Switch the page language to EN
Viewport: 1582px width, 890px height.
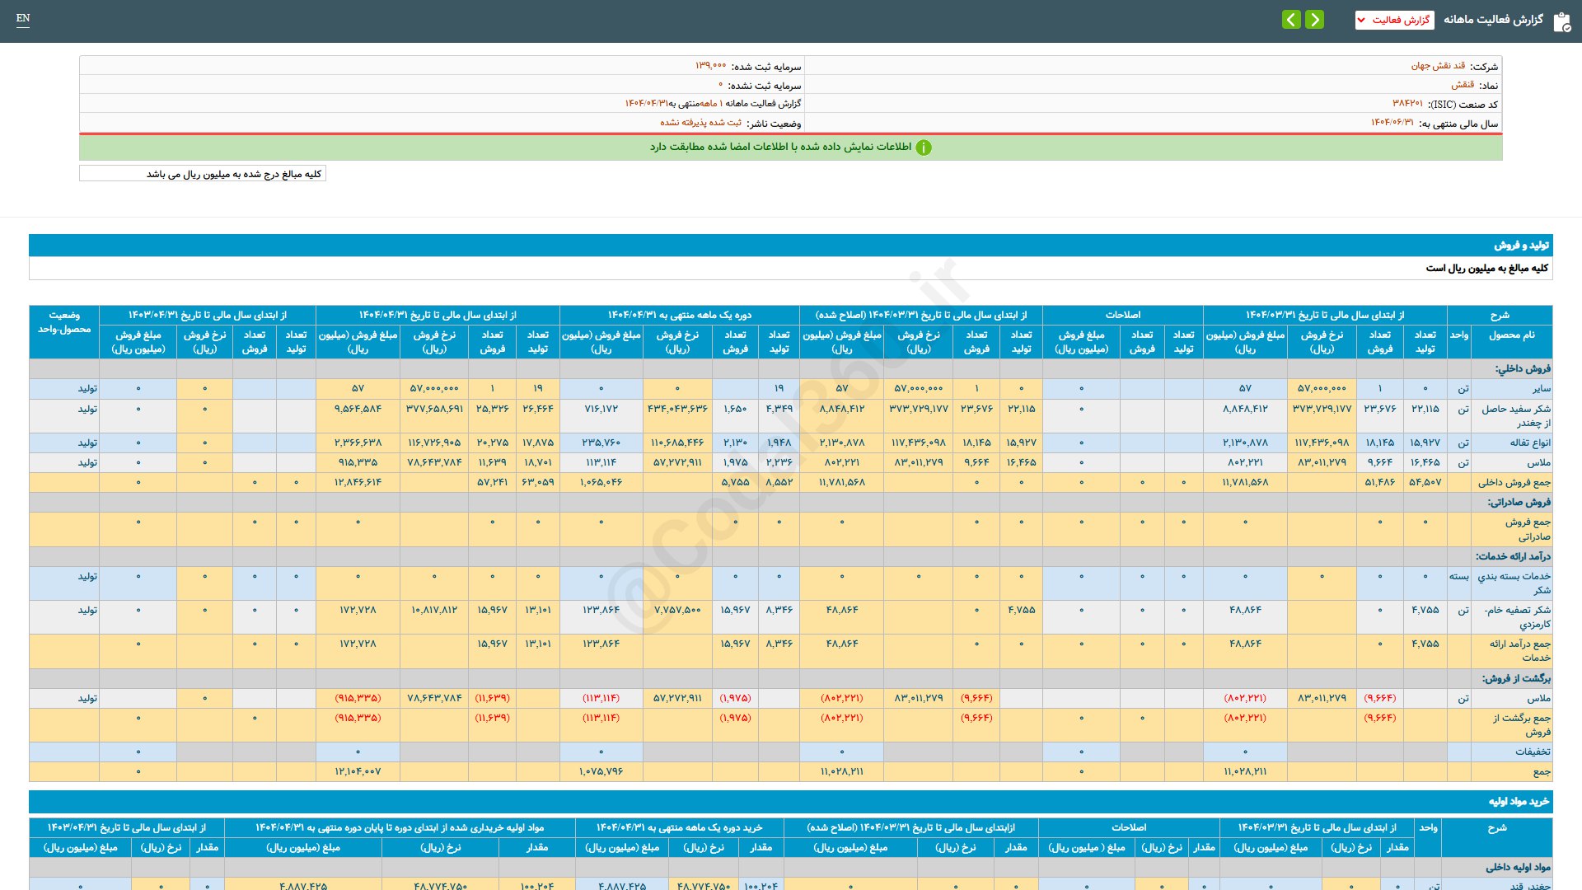(x=23, y=18)
